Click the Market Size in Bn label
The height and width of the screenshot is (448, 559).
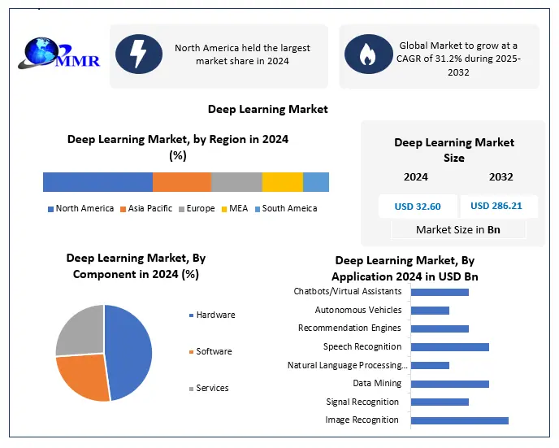click(x=457, y=230)
